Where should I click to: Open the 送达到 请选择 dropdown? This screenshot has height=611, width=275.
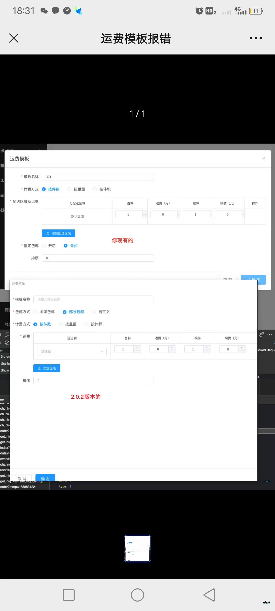click(72, 352)
